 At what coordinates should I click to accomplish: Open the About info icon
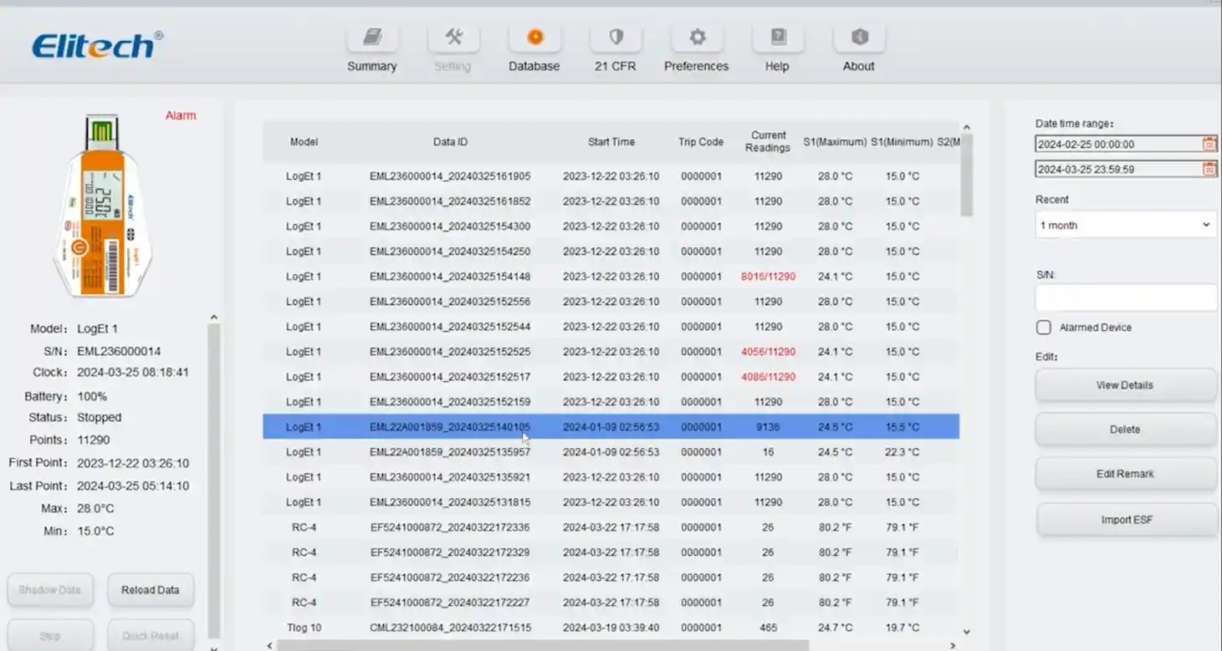(859, 38)
